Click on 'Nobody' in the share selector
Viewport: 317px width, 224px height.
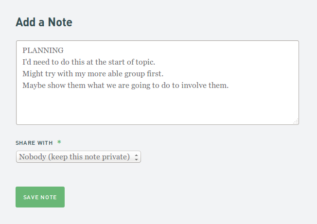point(32,157)
